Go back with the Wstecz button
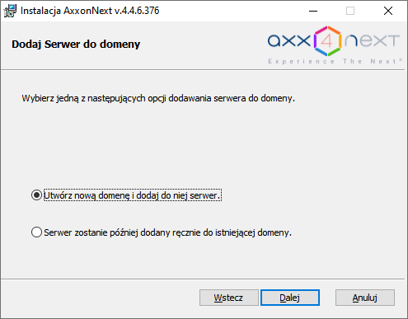This screenshot has width=408, height=319. (228, 298)
